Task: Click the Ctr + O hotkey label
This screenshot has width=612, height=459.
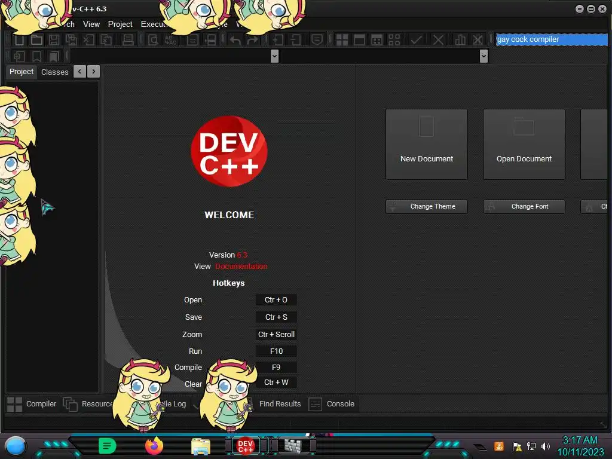Action: [x=276, y=300]
